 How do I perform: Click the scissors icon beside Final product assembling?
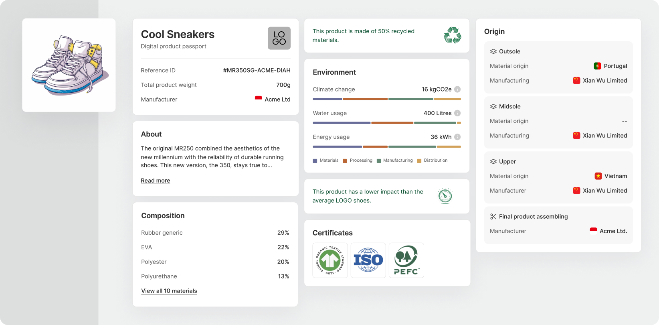(493, 217)
